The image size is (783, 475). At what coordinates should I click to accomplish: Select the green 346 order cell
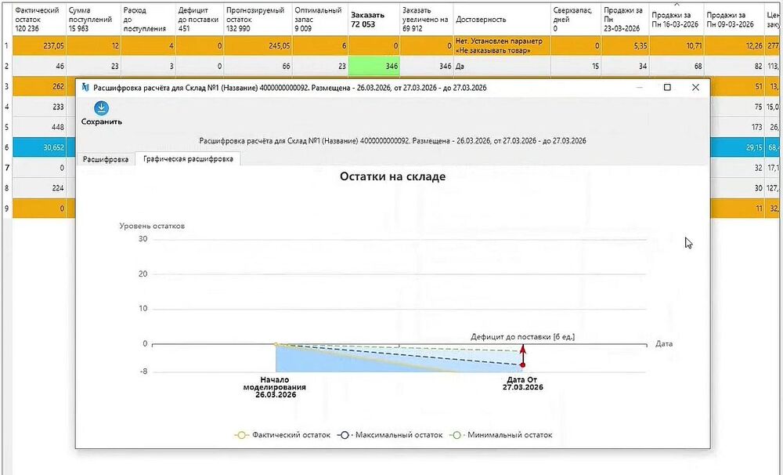click(373, 66)
